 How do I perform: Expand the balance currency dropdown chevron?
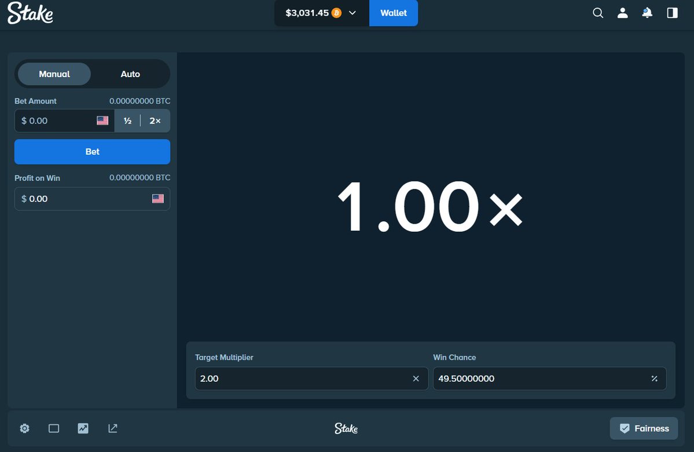352,13
